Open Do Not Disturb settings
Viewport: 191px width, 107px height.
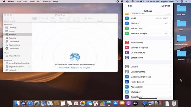[148, 53]
